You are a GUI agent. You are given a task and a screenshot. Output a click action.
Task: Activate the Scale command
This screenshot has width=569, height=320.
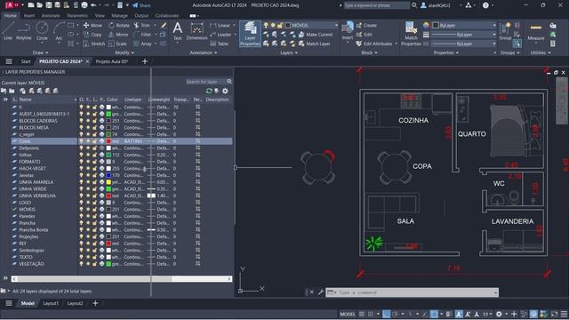click(x=117, y=44)
